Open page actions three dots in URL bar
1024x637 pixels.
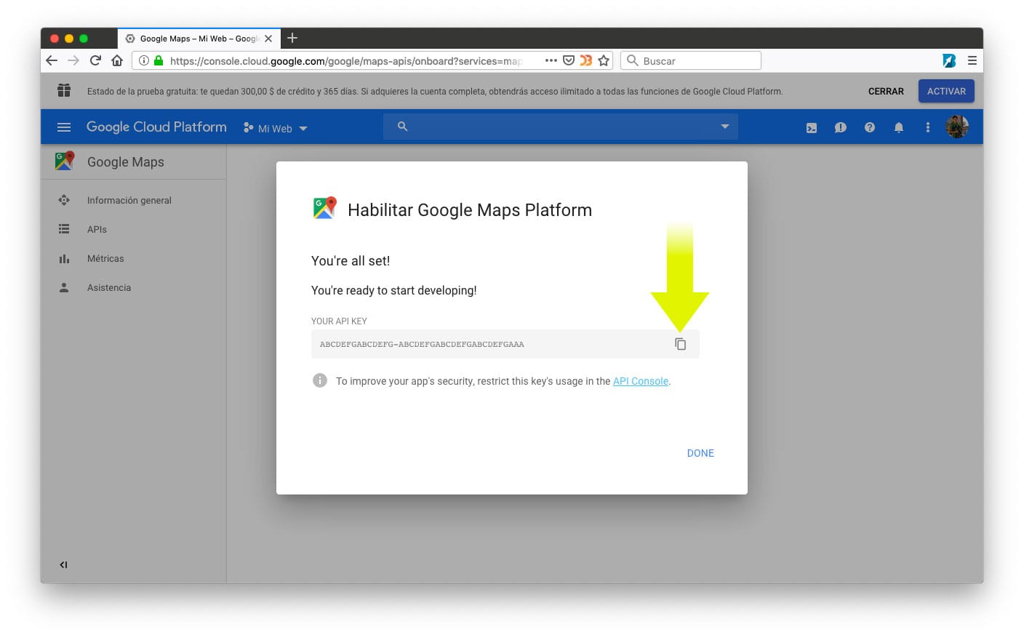(x=551, y=60)
